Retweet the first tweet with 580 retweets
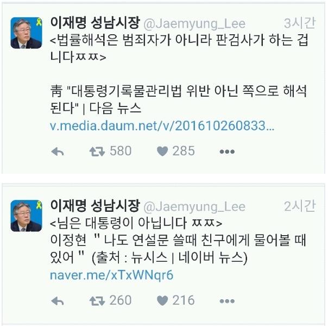 pos(97,152)
